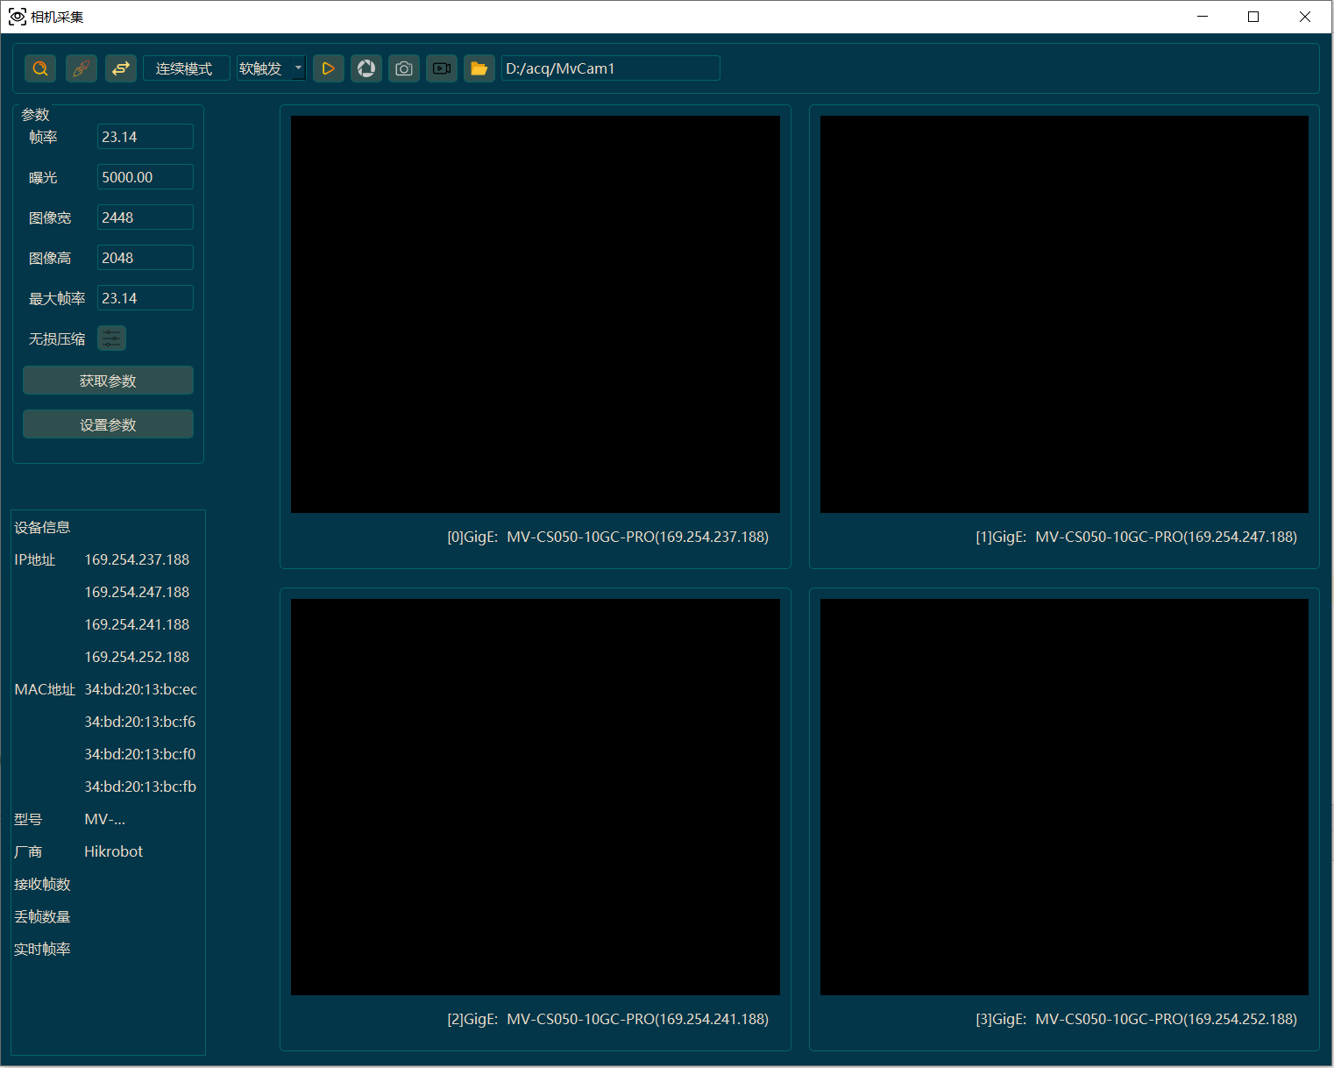
Task: Click label [1]GigE MV-CS050-10GC-PRO(169.254.247.188)
Action: point(1136,537)
